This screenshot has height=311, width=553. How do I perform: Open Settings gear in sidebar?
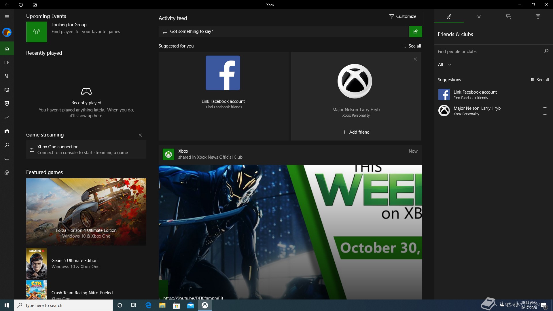pos(7,173)
